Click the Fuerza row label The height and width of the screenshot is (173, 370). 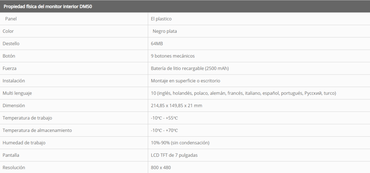tap(10, 68)
